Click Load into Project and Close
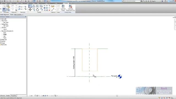The width and height of the screenshot is (176, 99). (70, 8)
